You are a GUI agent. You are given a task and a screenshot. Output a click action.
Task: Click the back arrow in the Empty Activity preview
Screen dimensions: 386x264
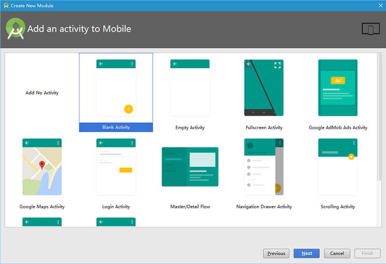(x=175, y=63)
